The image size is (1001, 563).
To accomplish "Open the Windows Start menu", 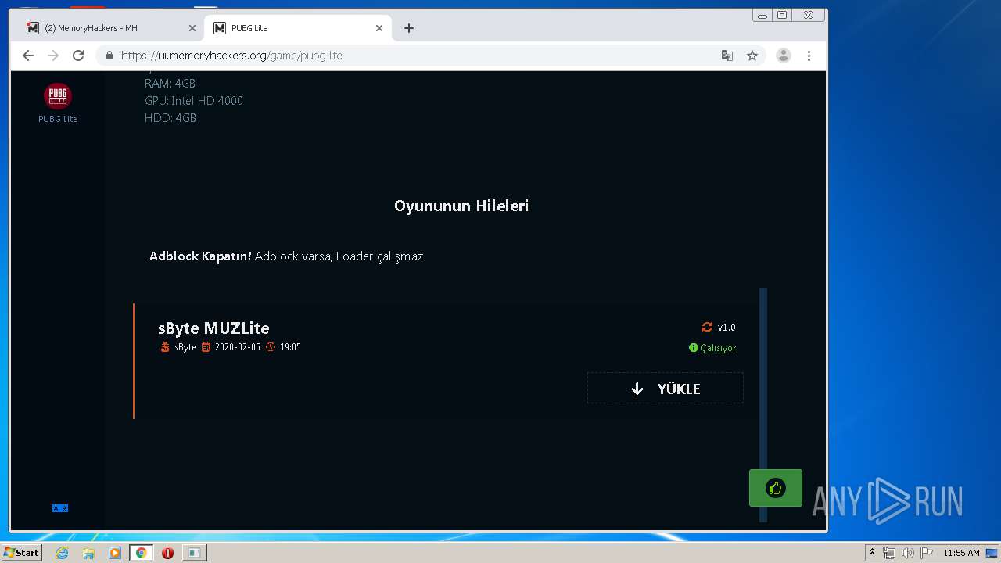I will point(21,553).
